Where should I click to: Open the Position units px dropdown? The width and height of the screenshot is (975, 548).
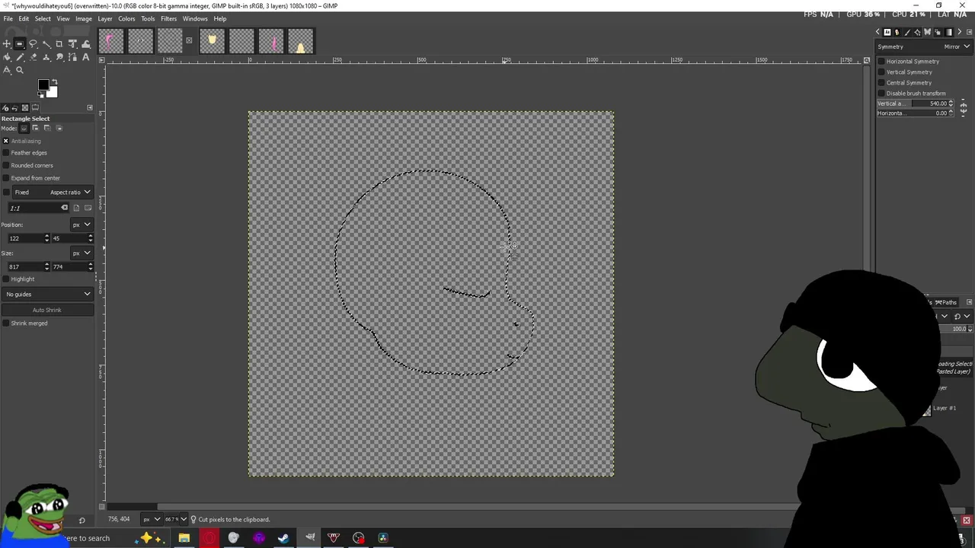point(82,225)
